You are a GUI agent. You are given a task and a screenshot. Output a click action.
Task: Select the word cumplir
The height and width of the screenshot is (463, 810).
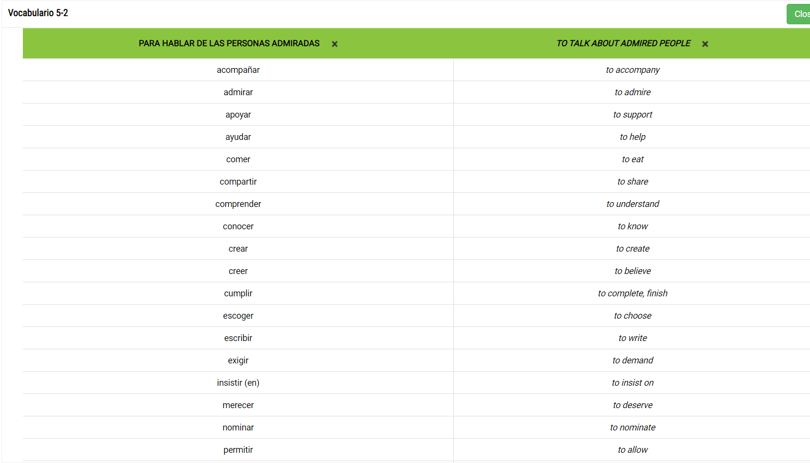pos(238,293)
